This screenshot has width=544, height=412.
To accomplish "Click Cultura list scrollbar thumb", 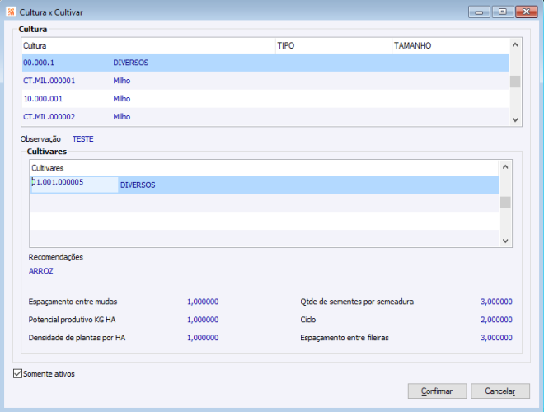I will pos(515,82).
